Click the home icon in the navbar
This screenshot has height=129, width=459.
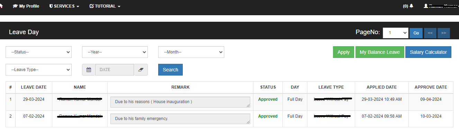pos(1,6)
